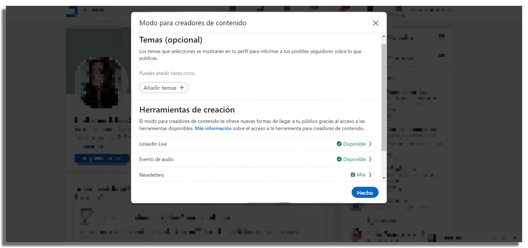Click the blurred profile photo behind dialog
Screen dimensions: 528x248
(101, 82)
